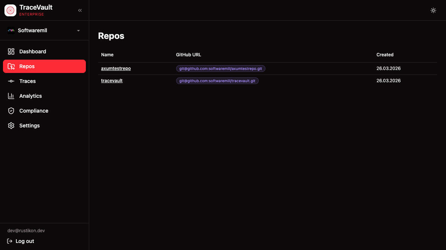Click the Repos icon in the sidebar
The image size is (446, 250).
click(11, 66)
